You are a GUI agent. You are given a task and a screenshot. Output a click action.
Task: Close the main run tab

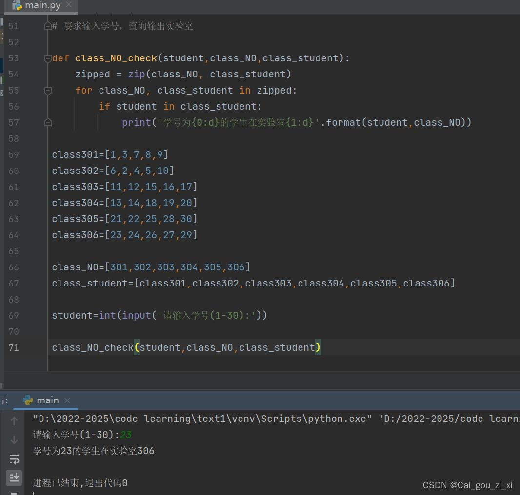67,400
